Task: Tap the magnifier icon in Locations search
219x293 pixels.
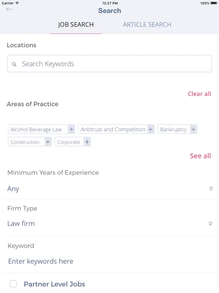Action: click(14, 64)
